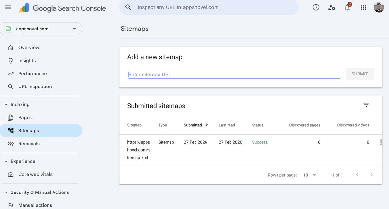Collapse the Experience section

[6, 161]
